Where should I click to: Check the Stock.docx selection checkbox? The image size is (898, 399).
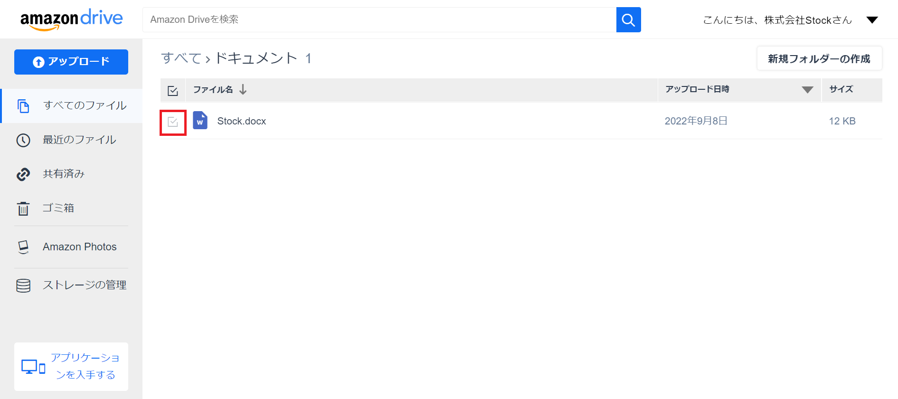pyautogui.click(x=172, y=121)
